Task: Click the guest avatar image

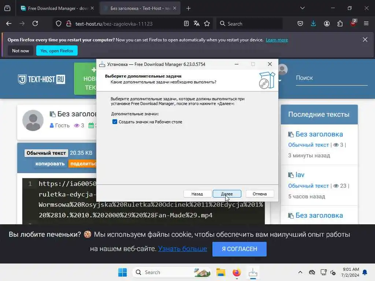Action: 33,120
